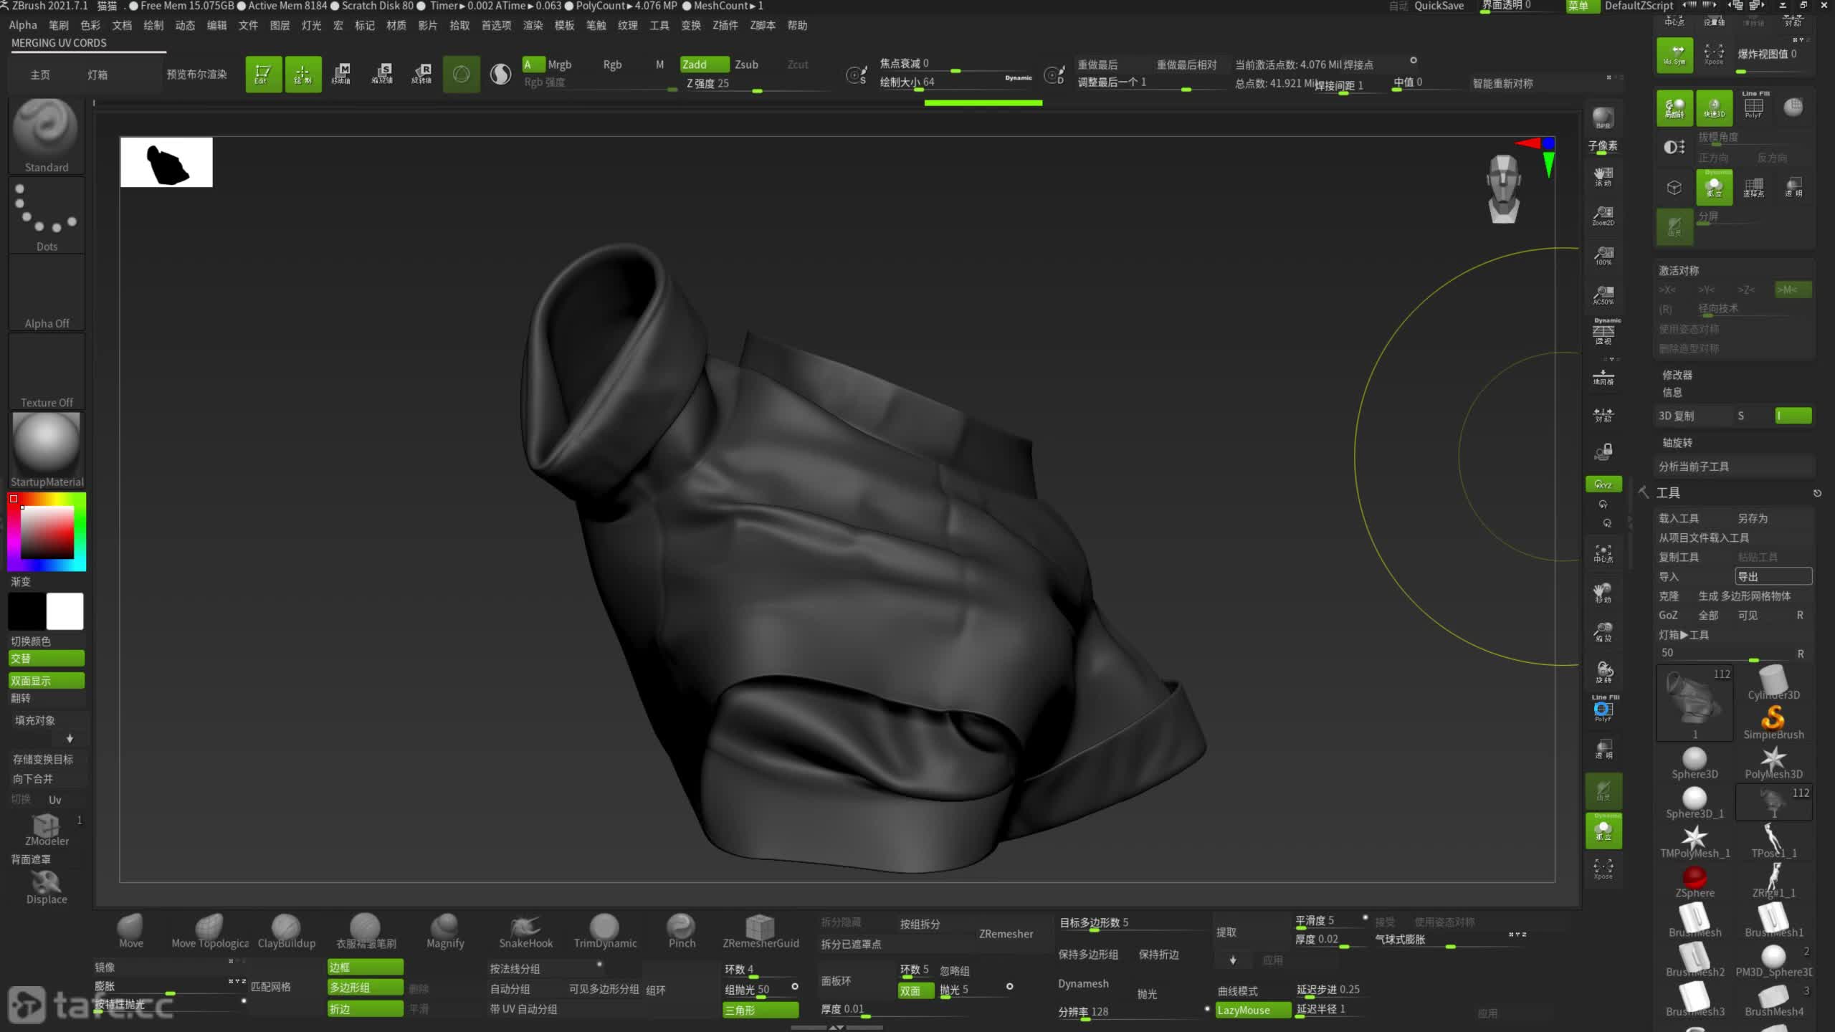
Task: Select the SimpleBrush tool
Action: 1773,722
